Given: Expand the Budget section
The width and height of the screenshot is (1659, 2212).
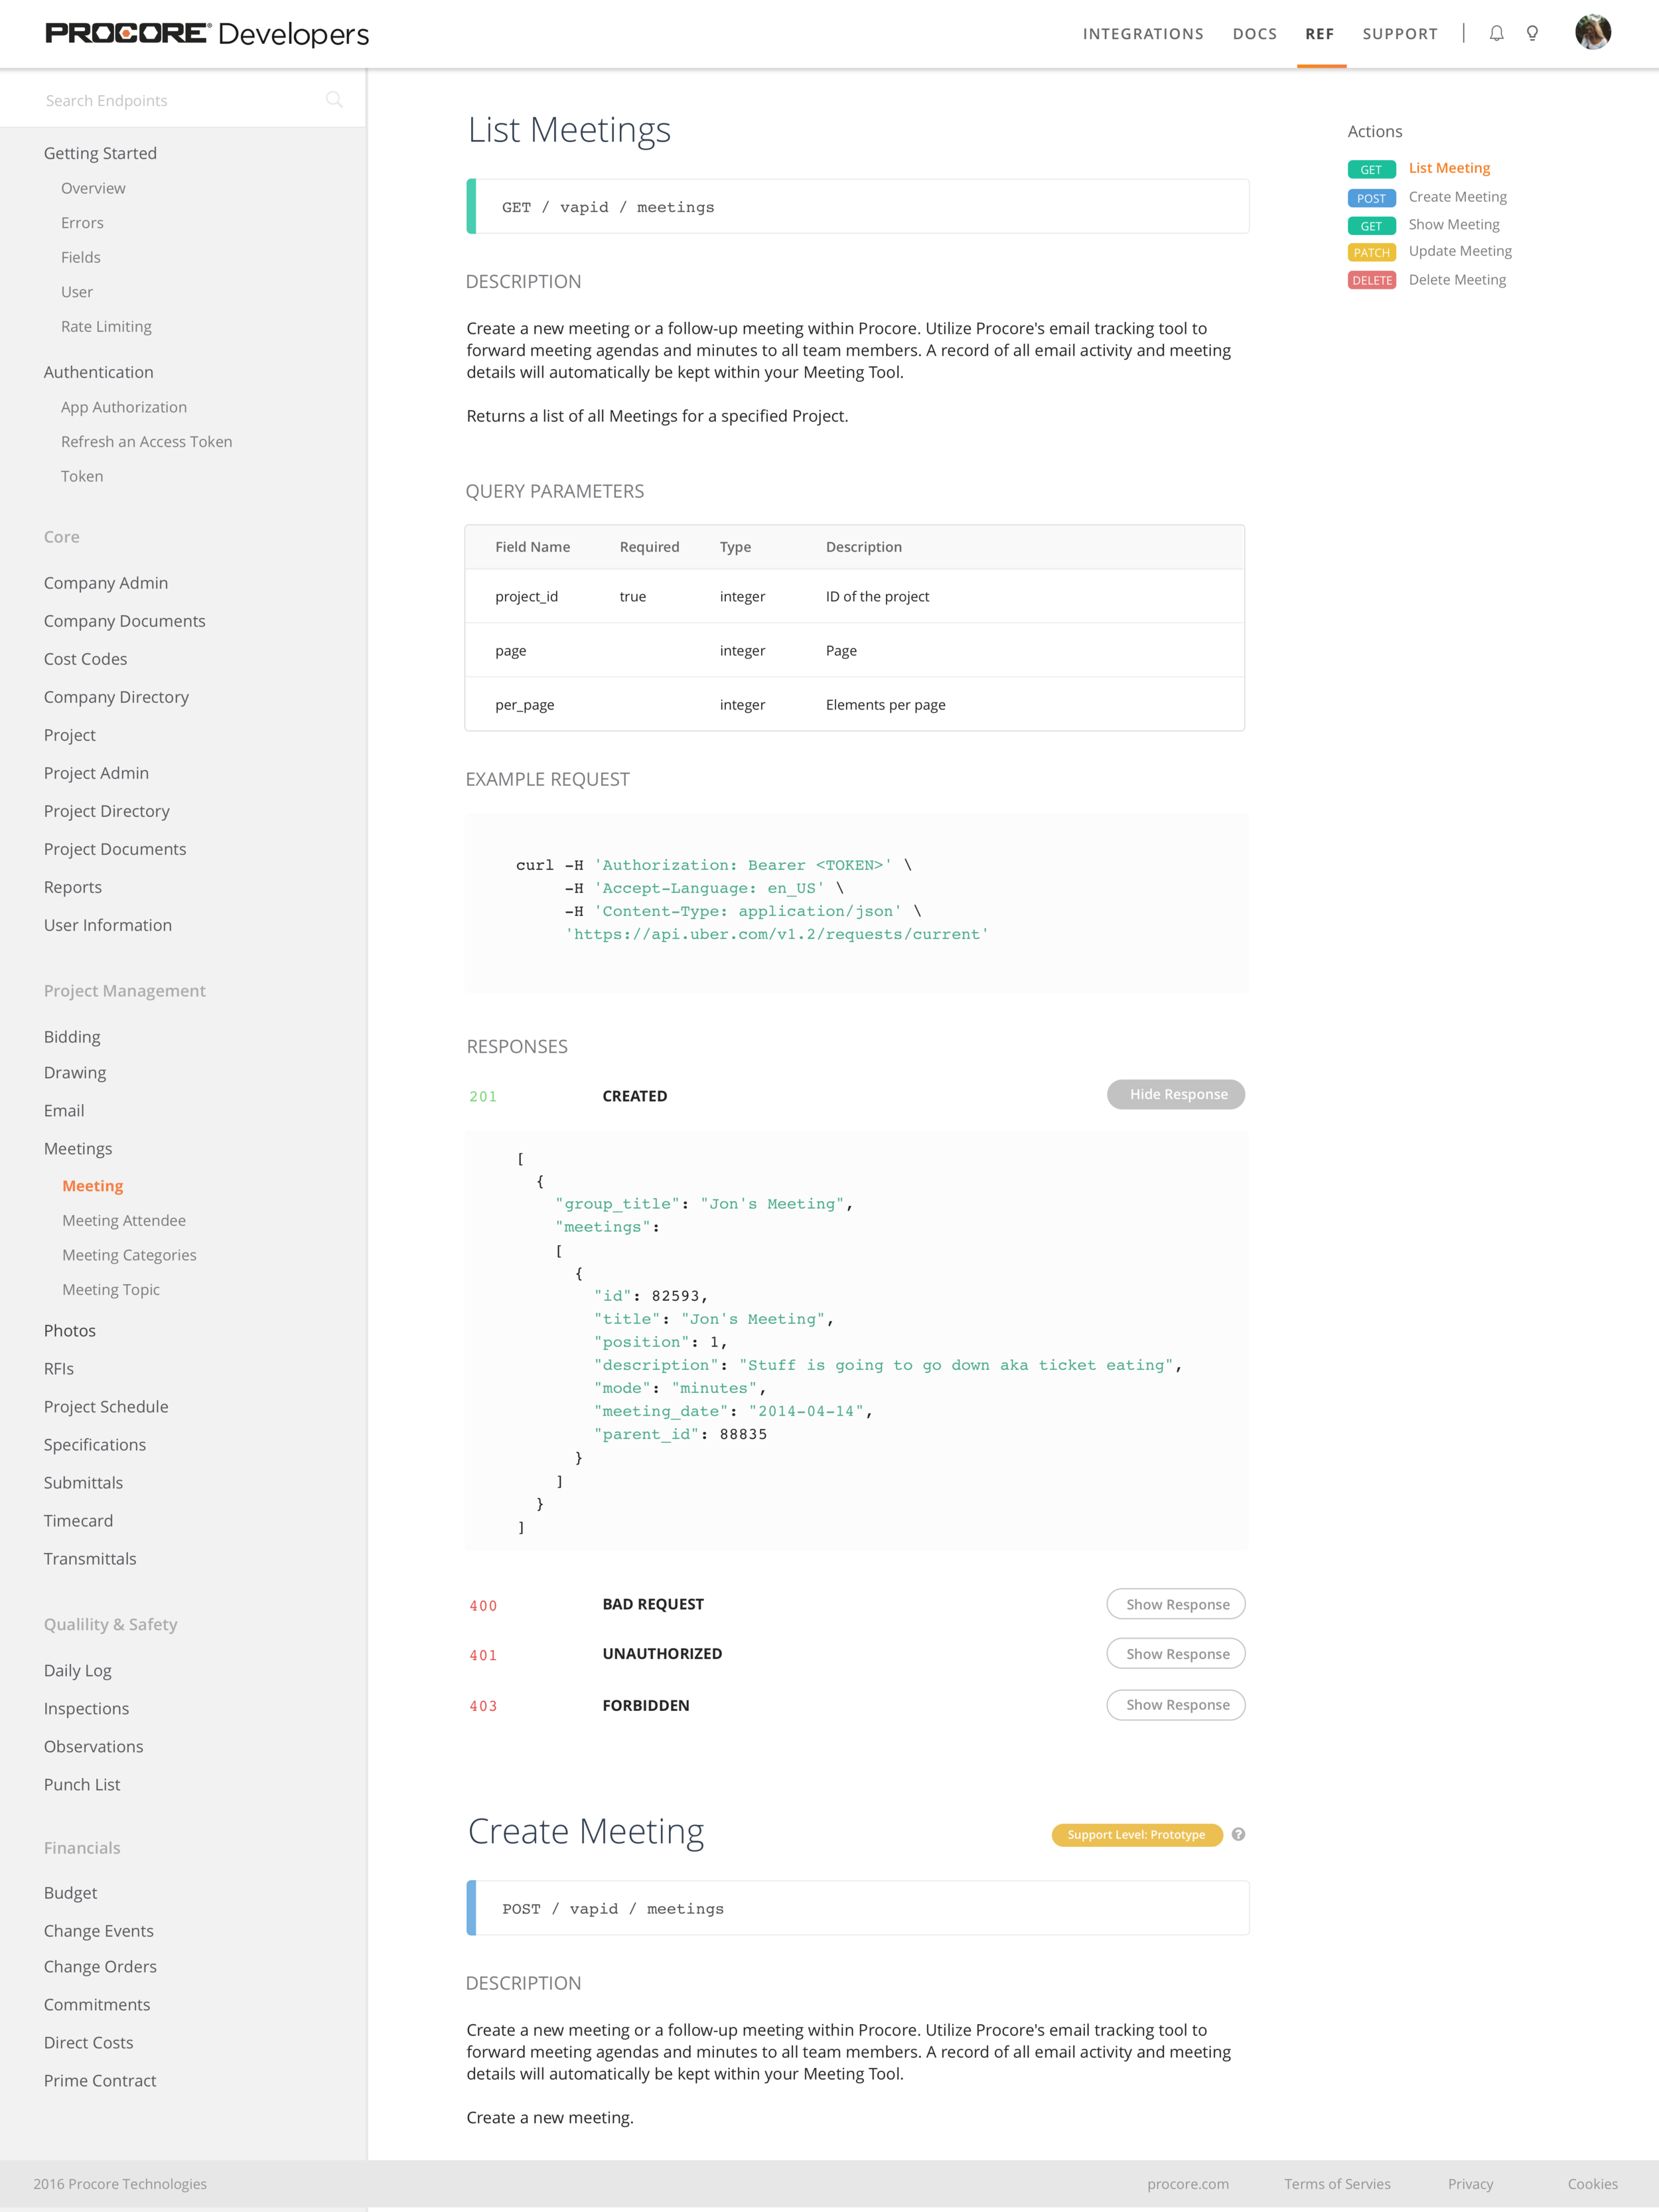Looking at the screenshot, I should tap(70, 1893).
